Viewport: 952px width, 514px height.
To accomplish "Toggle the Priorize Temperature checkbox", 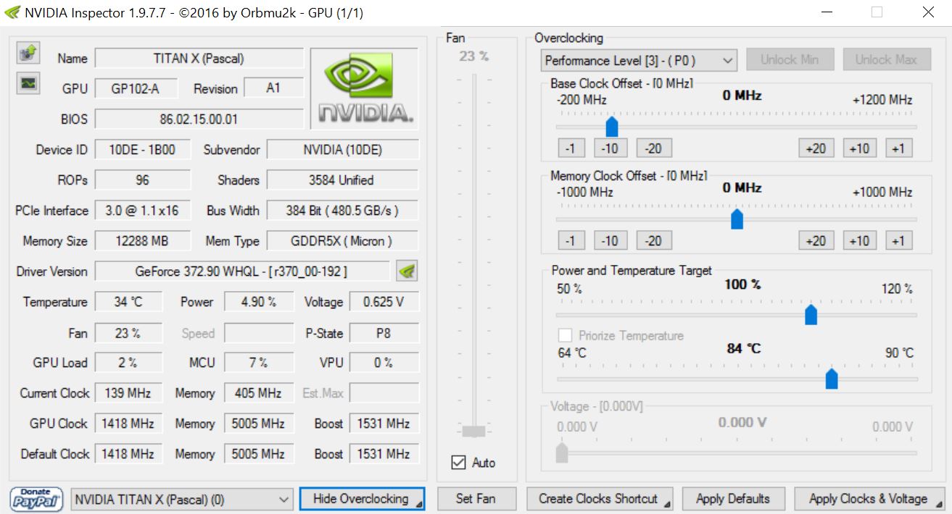I will (x=565, y=335).
